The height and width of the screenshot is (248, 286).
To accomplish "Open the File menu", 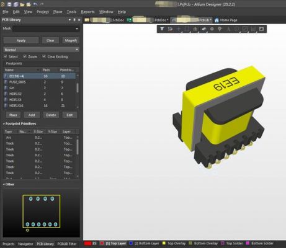I will tap(5, 12).
